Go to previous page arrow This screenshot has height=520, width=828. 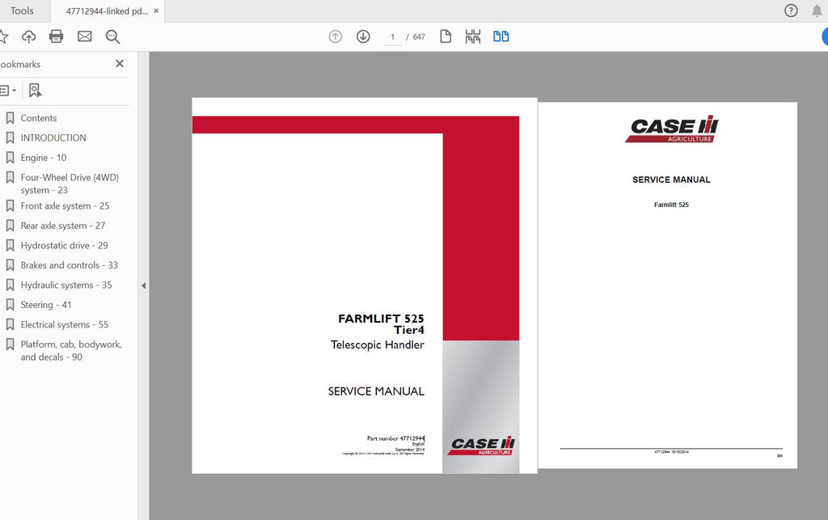pos(336,36)
